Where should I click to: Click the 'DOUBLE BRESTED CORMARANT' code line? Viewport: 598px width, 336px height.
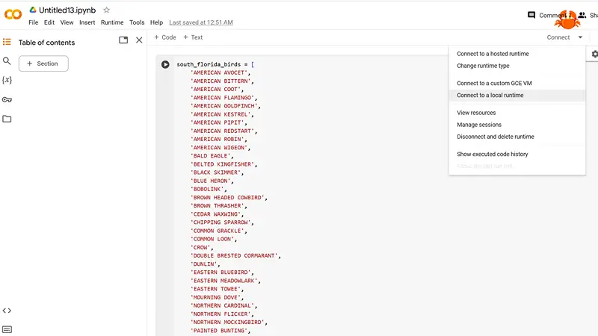click(235, 255)
